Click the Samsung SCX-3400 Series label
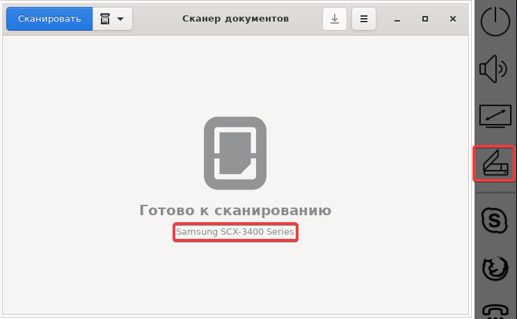The image size is (517, 319). 235,232
